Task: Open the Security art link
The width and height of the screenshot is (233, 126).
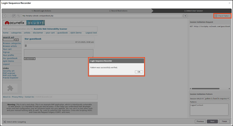Action: pos(9,71)
